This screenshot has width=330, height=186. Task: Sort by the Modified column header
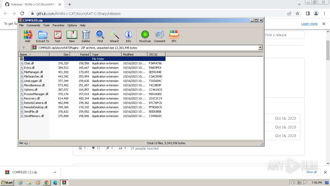(134, 54)
